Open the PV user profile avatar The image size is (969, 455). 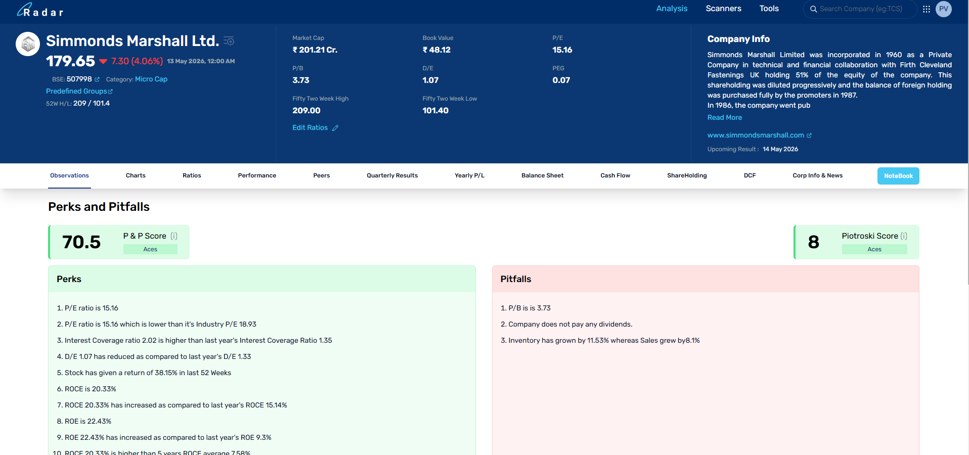[944, 9]
